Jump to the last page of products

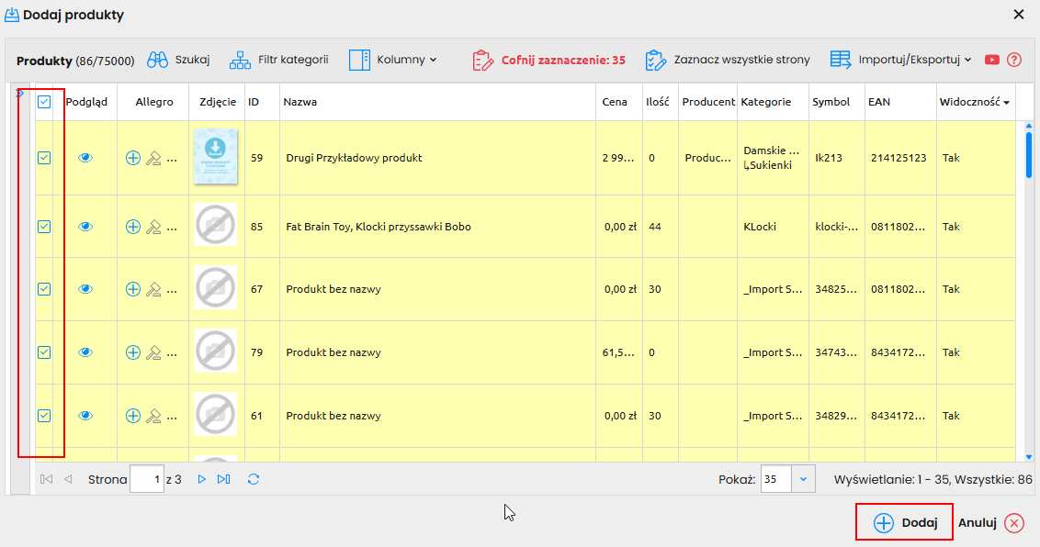point(223,479)
